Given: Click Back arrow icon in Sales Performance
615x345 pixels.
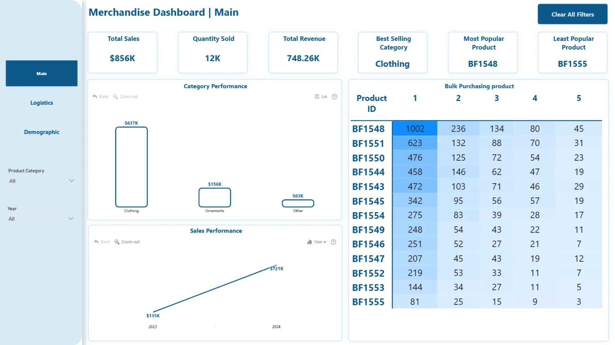Looking at the screenshot, I should coord(96,242).
